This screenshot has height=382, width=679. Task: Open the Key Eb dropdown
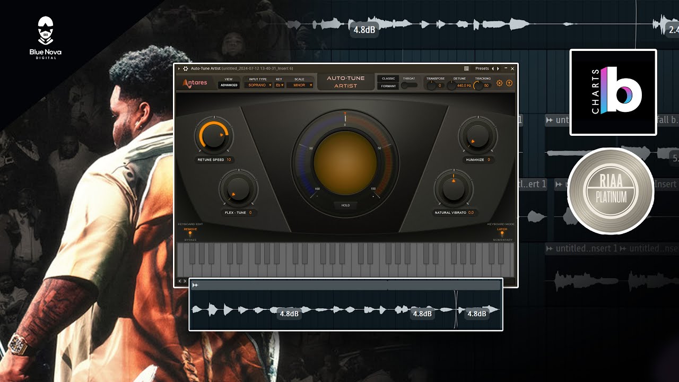(x=280, y=85)
